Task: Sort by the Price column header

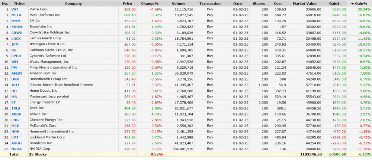Action: pos(127,3)
